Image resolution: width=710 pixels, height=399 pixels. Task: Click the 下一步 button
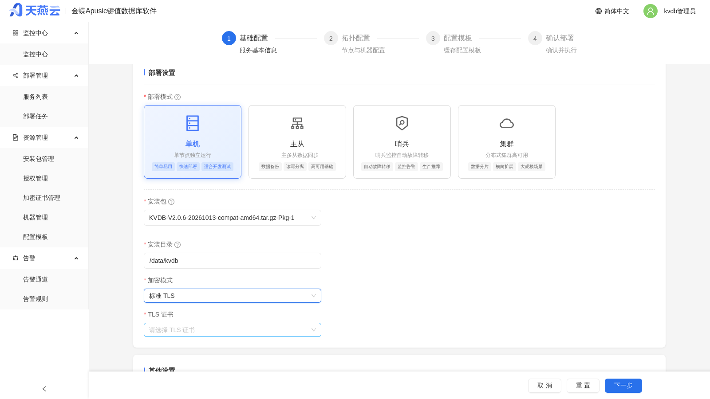coord(623,386)
